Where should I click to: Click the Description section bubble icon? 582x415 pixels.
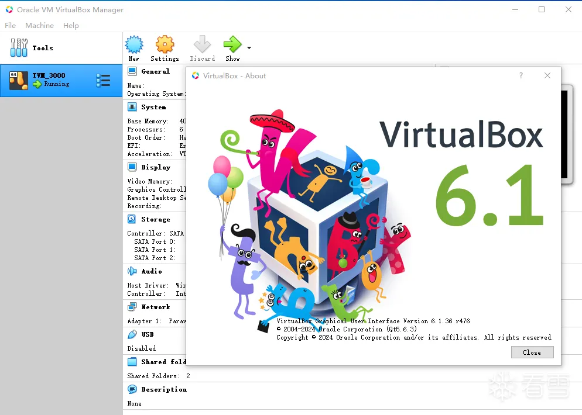coord(132,389)
